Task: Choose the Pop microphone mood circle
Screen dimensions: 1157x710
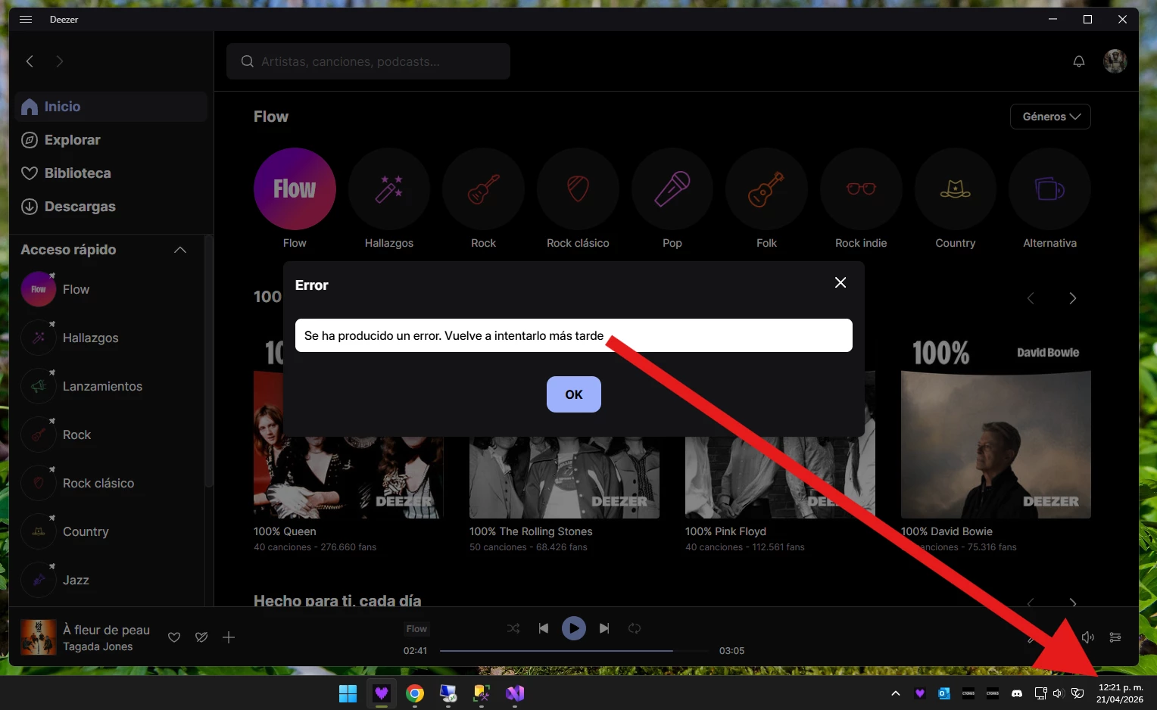Action: (x=672, y=188)
